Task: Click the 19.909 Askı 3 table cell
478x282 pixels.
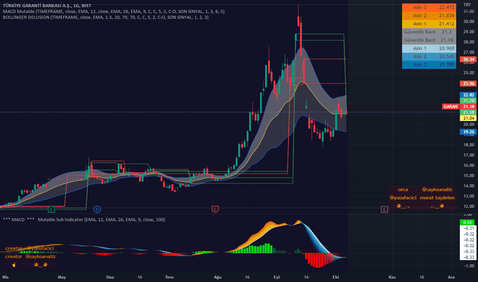Action: [447, 65]
